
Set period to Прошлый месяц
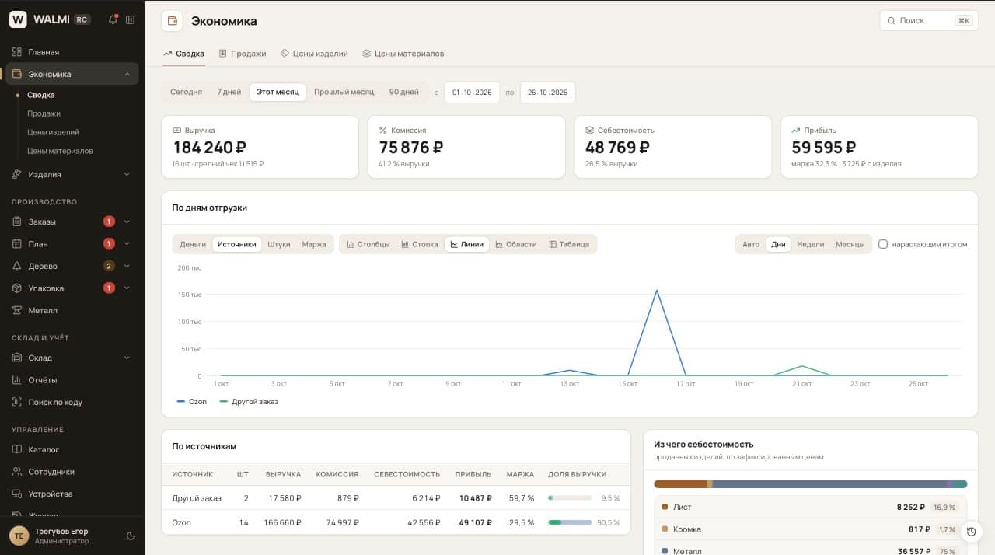(344, 92)
